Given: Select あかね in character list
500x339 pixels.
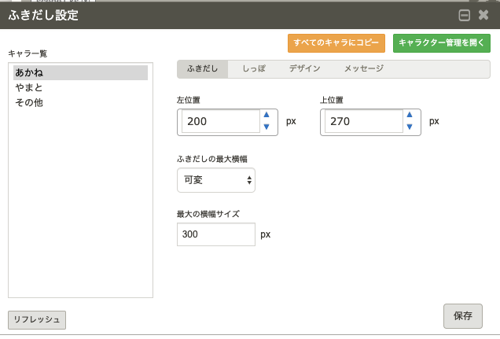Looking at the screenshot, I should tap(80, 72).
